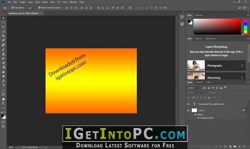Swap foreground and background colors in the toolbox

pos(4,112)
